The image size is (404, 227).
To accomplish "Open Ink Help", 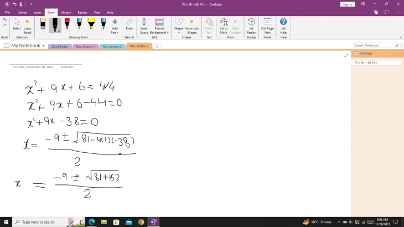I will pos(283,26).
